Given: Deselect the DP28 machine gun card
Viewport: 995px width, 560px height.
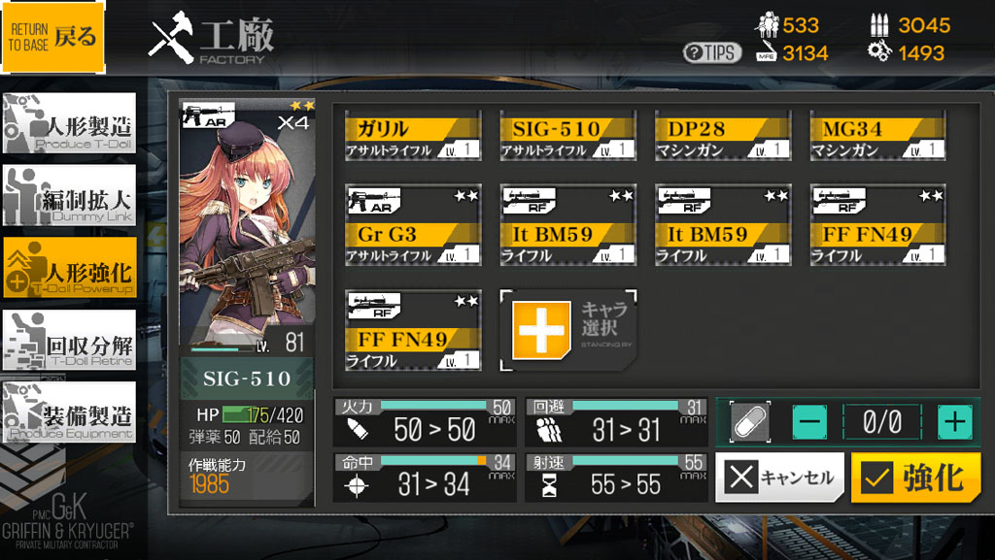Looking at the screenshot, I should pos(723,136).
